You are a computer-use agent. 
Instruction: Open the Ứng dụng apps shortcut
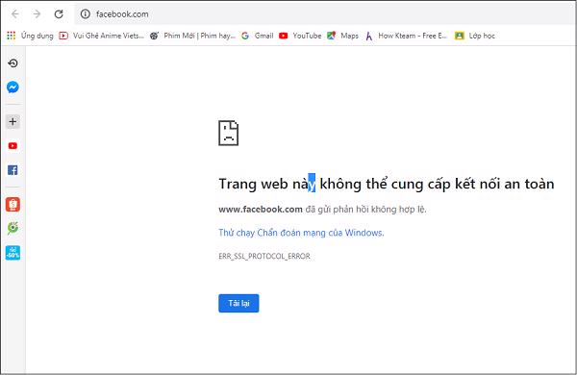pyautogui.click(x=30, y=36)
